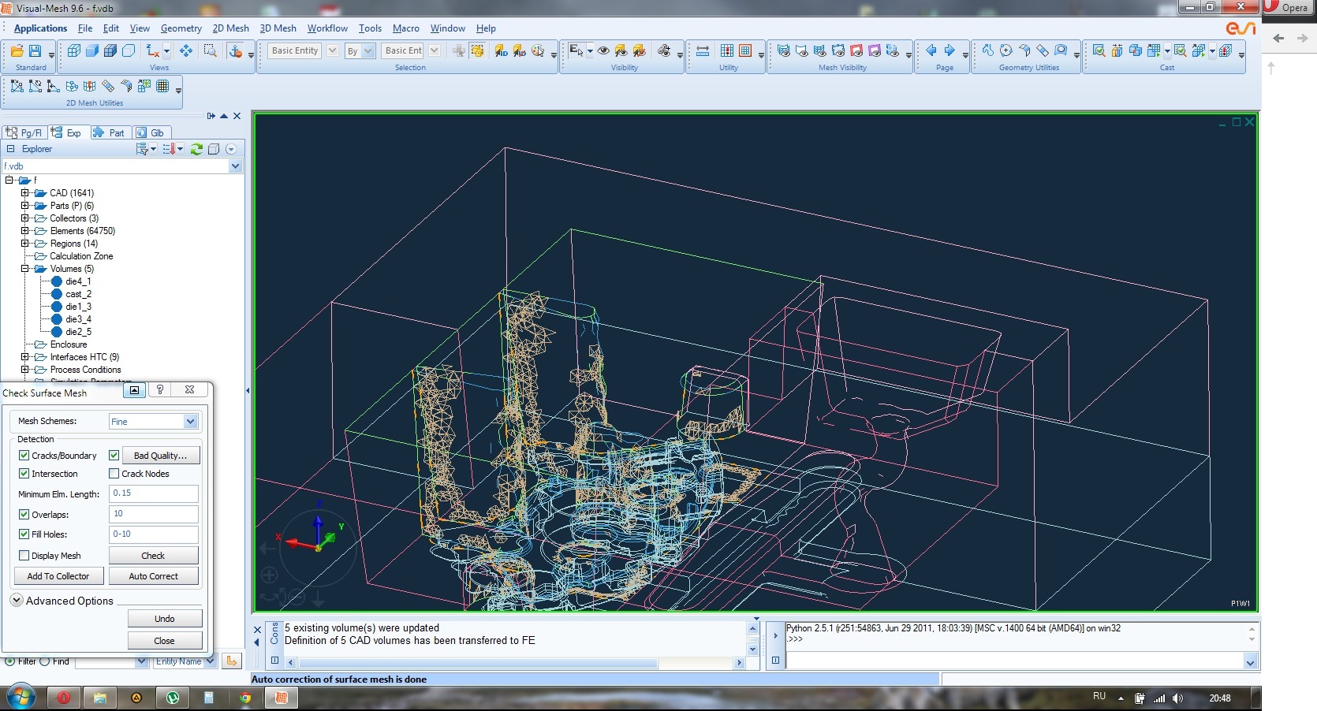
Task: Toggle the checkbox beside Bad Quality button
Action: (x=114, y=456)
